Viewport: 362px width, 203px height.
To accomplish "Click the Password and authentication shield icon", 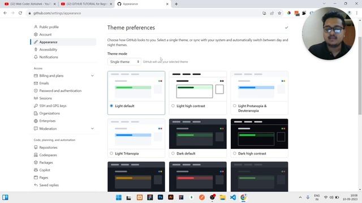I will coord(36,91).
